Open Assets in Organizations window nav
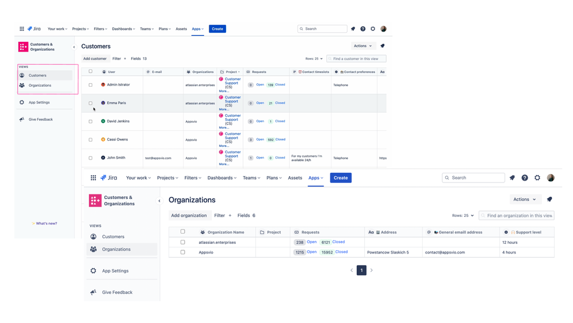 tap(295, 178)
